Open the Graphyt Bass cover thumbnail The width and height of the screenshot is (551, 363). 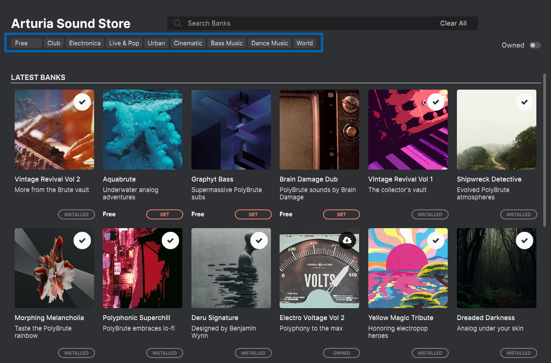click(231, 129)
